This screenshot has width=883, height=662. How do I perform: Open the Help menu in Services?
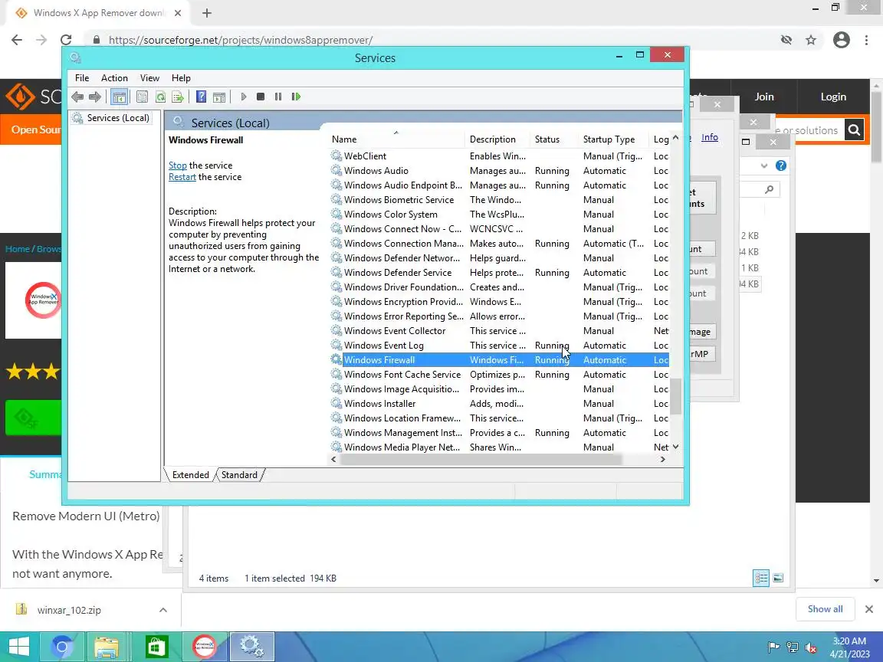coord(181,77)
